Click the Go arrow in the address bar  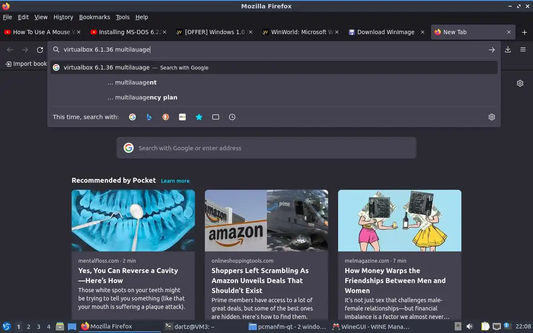pyautogui.click(x=492, y=50)
